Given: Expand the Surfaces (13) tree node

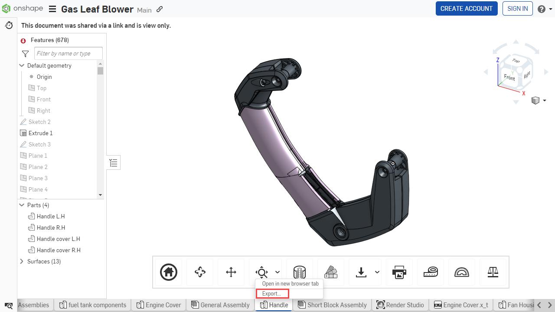Looking at the screenshot, I should (x=21, y=261).
